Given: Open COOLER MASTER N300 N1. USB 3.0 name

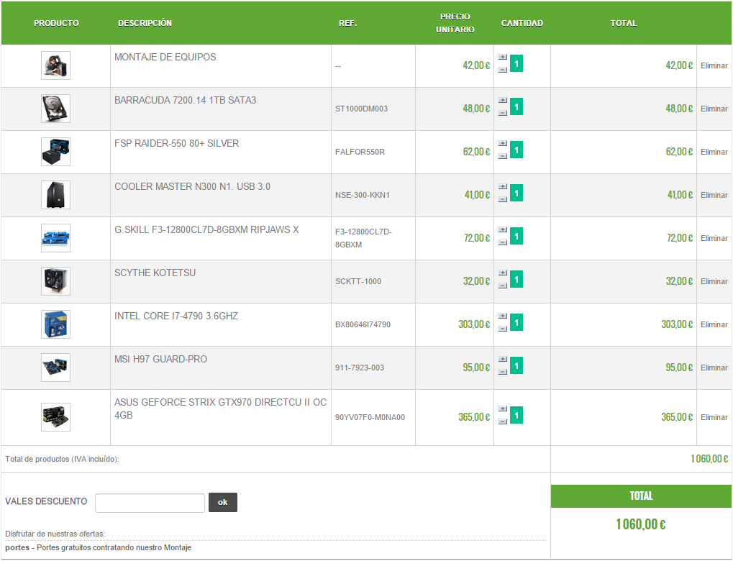Looking at the screenshot, I should [192, 186].
